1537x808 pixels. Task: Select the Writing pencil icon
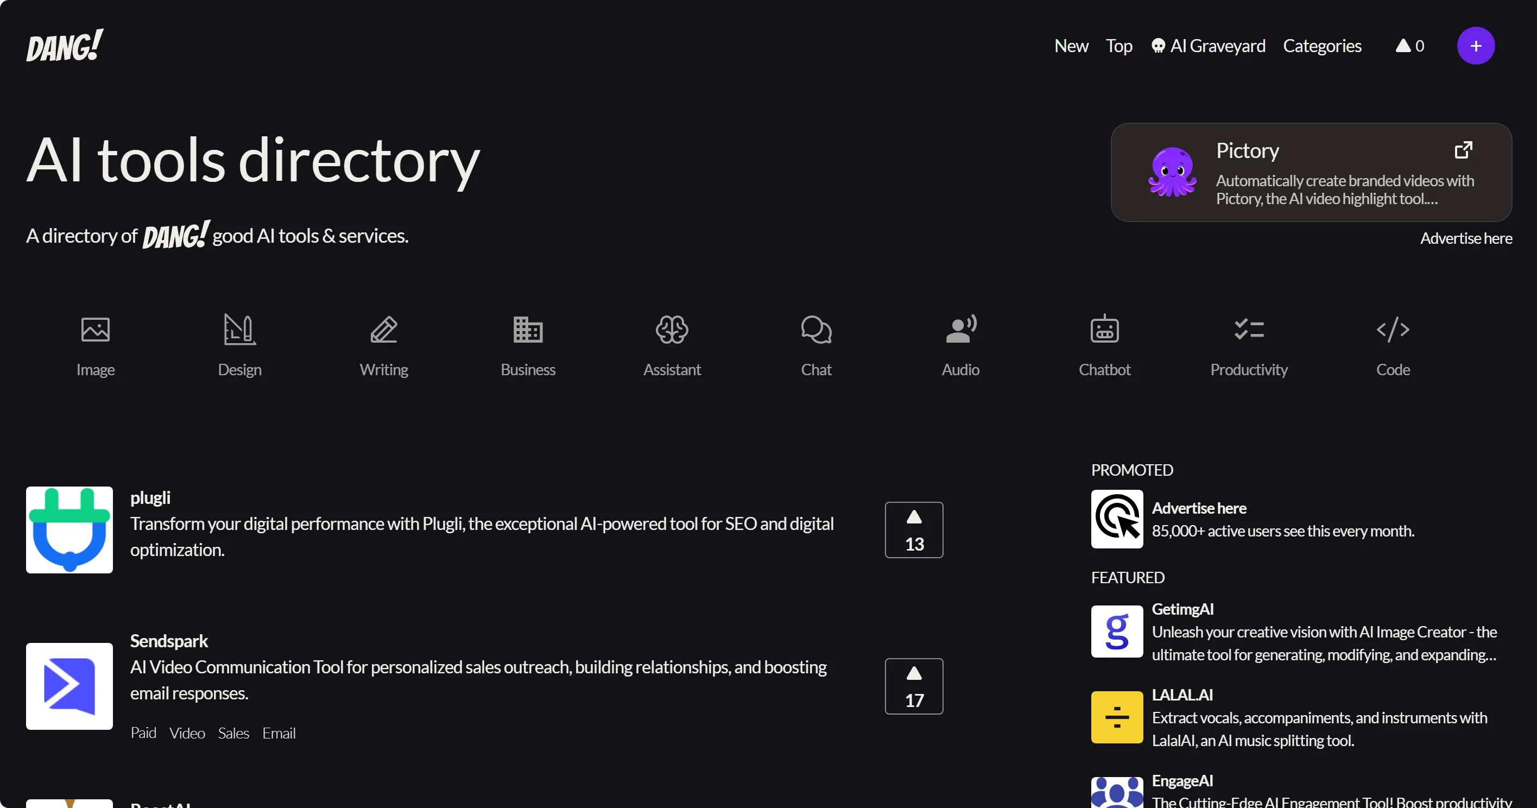click(384, 330)
